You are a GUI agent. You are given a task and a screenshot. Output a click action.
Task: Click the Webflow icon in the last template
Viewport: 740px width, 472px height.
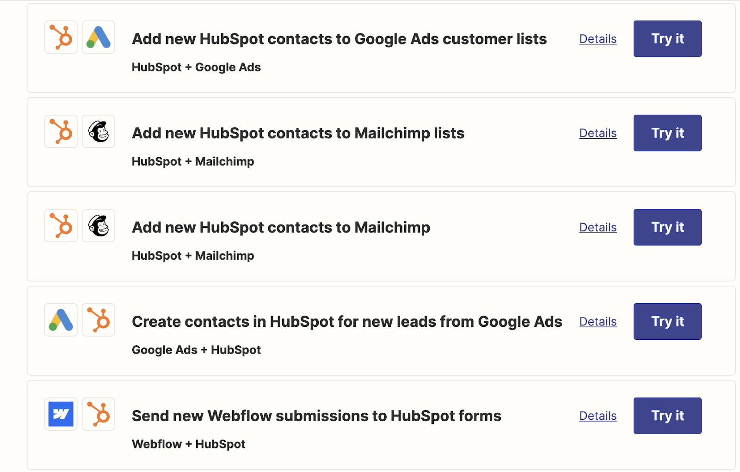tap(61, 414)
